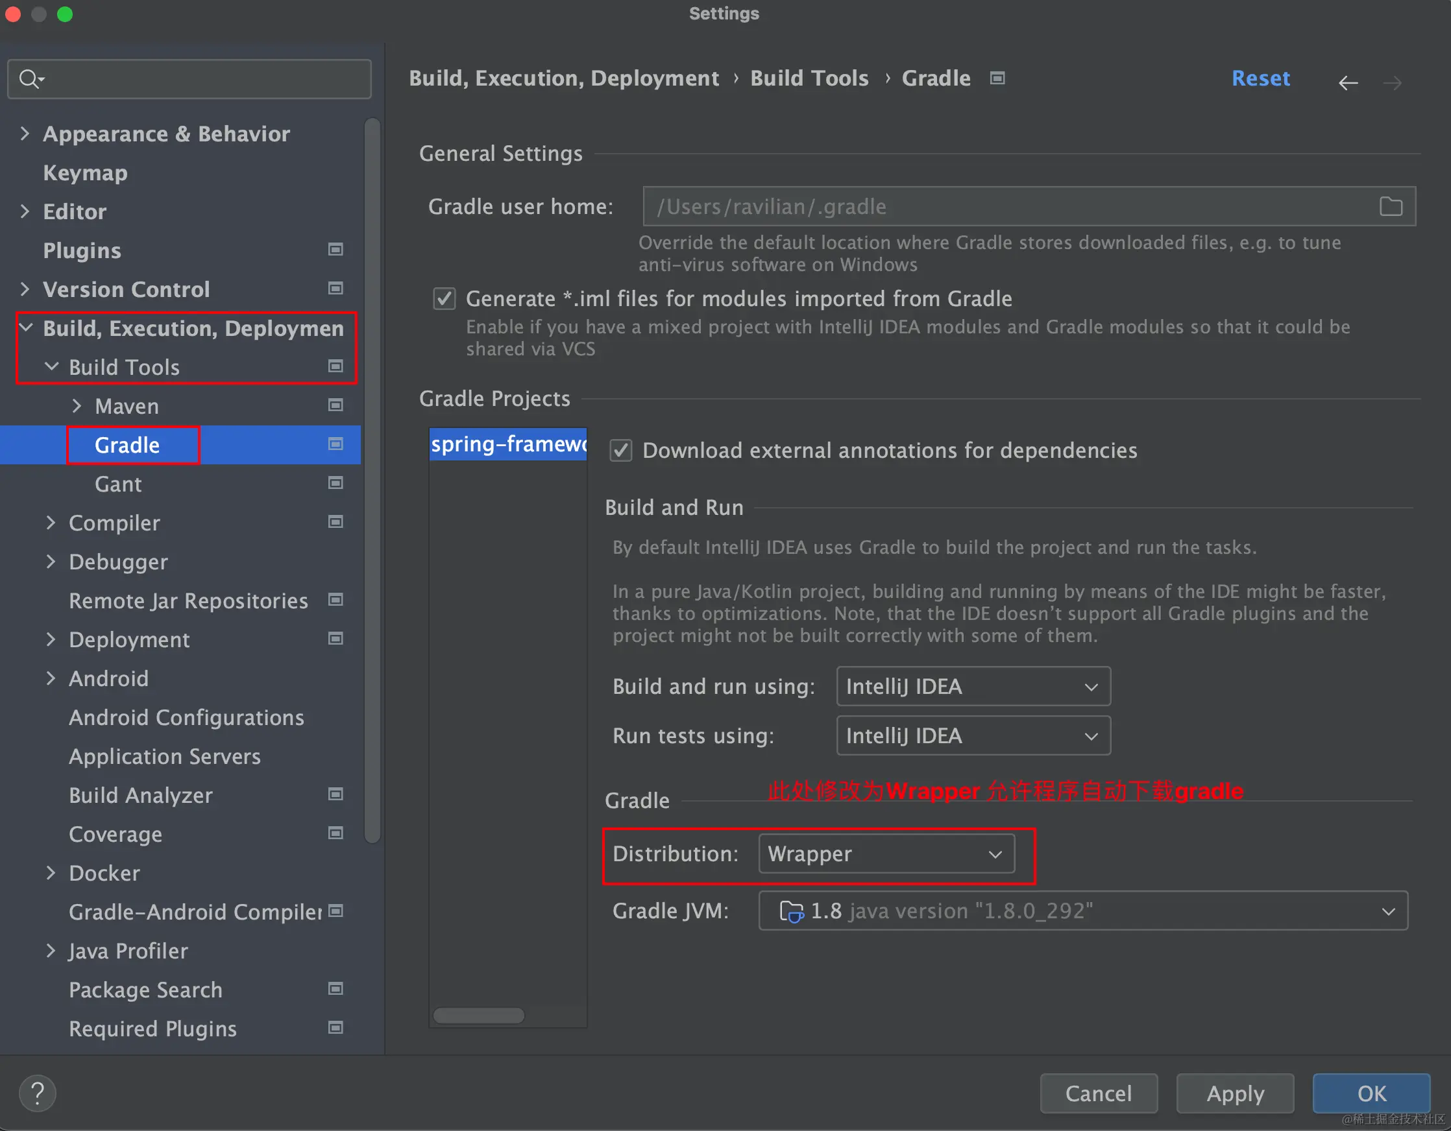1451x1131 pixels.
Task: Click project-level icon next to Plugins
Action: coord(335,250)
